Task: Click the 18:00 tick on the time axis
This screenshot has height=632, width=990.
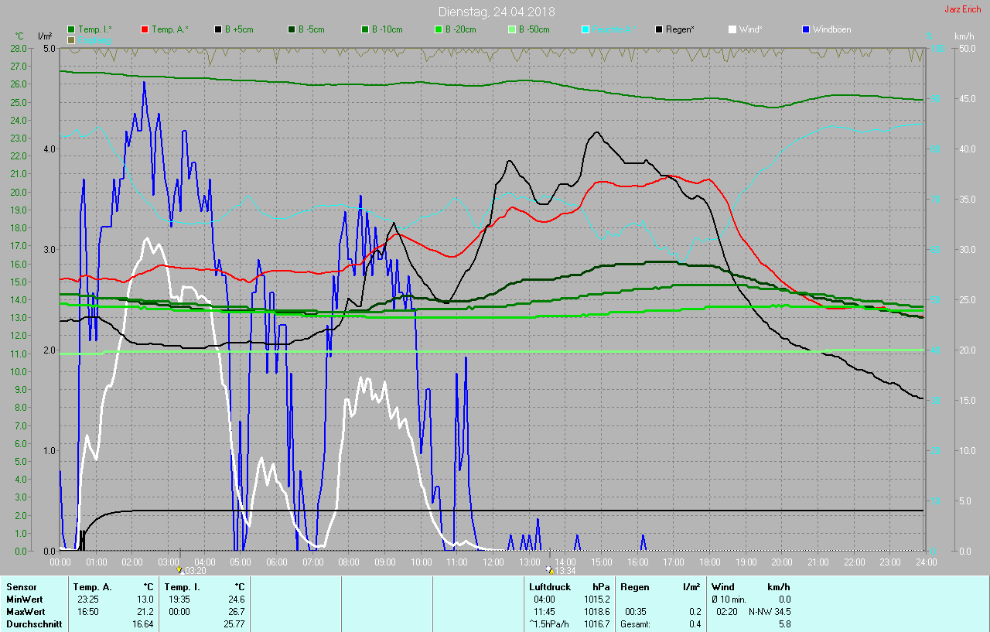Action: tap(709, 562)
